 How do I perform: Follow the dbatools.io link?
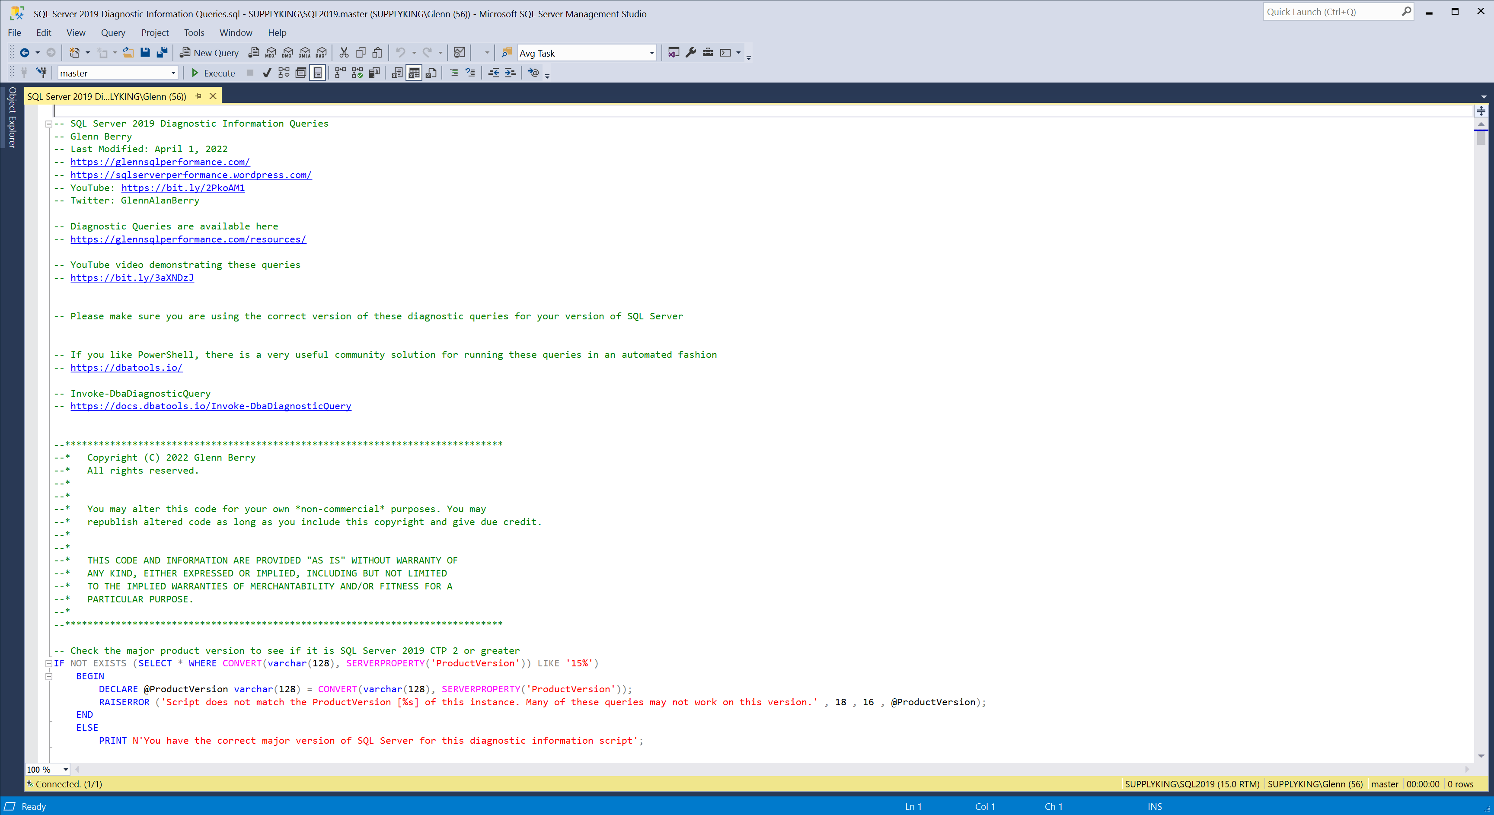click(126, 367)
